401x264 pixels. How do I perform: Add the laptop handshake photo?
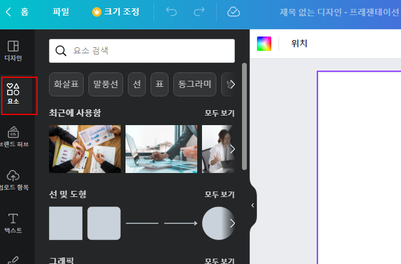click(x=161, y=149)
